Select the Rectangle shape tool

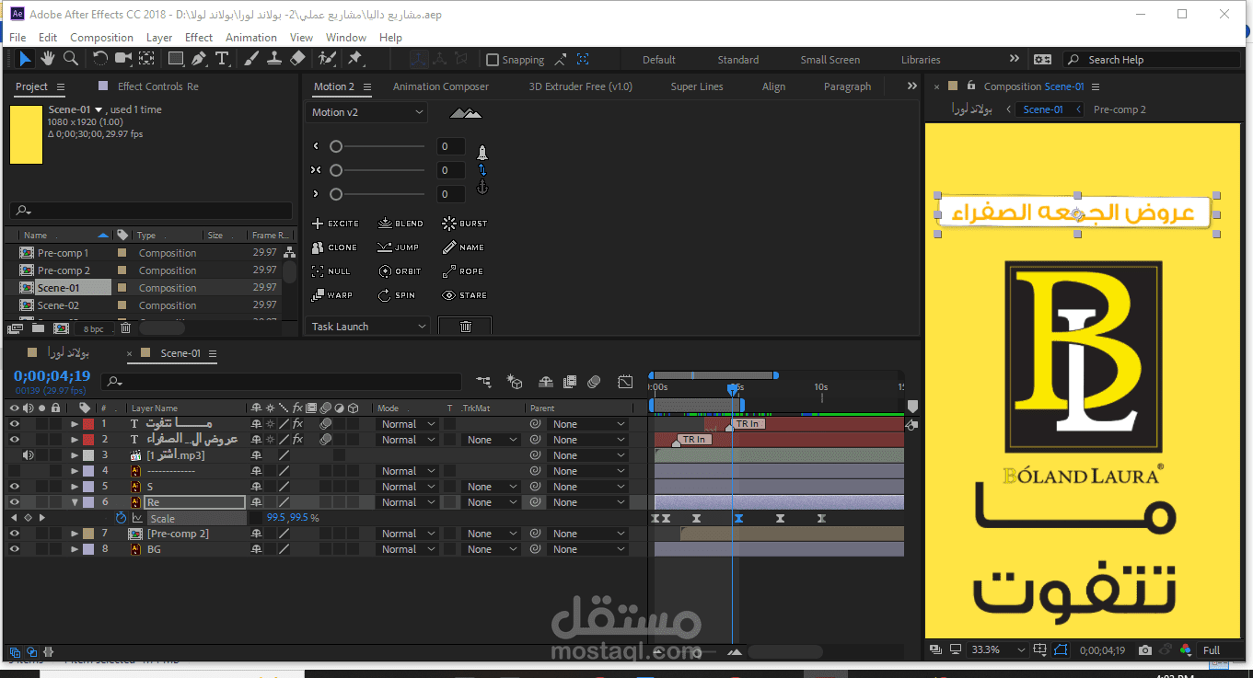click(176, 59)
